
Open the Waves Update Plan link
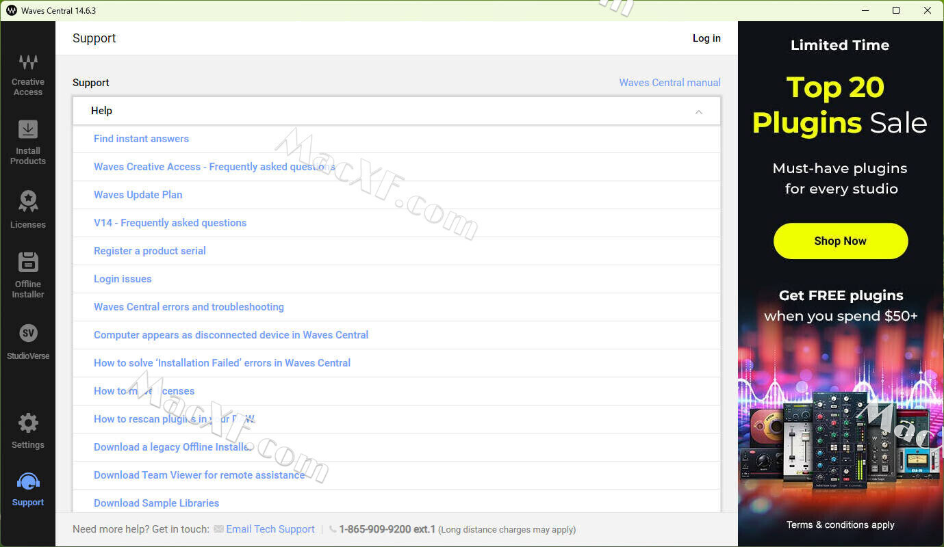tap(138, 195)
